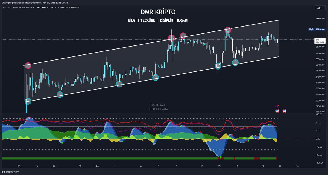Click the purple lightning bolt event icon
328x175 pixels.
pyautogui.click(x=277, y=107)
